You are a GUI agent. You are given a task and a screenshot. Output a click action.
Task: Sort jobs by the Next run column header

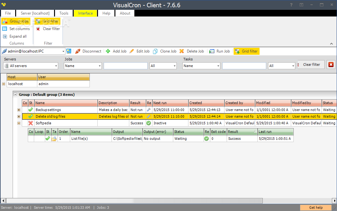click(170, 103)
